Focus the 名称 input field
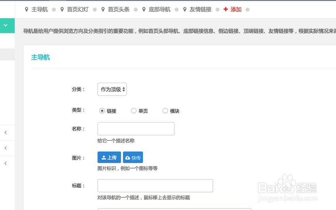Image resolution: width=336 pixels, height=210 pixels. click(136, 129)
